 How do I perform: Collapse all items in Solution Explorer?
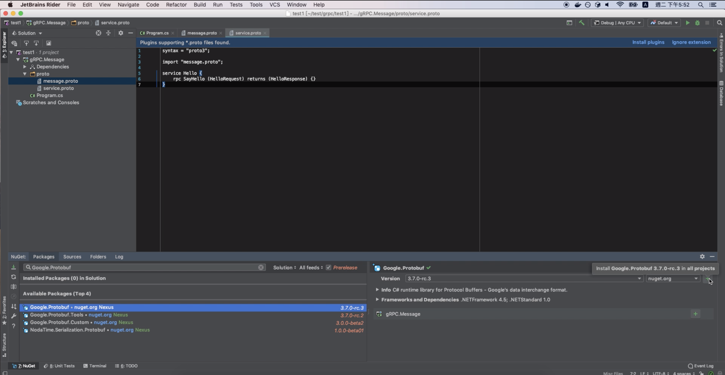(108, 33)
